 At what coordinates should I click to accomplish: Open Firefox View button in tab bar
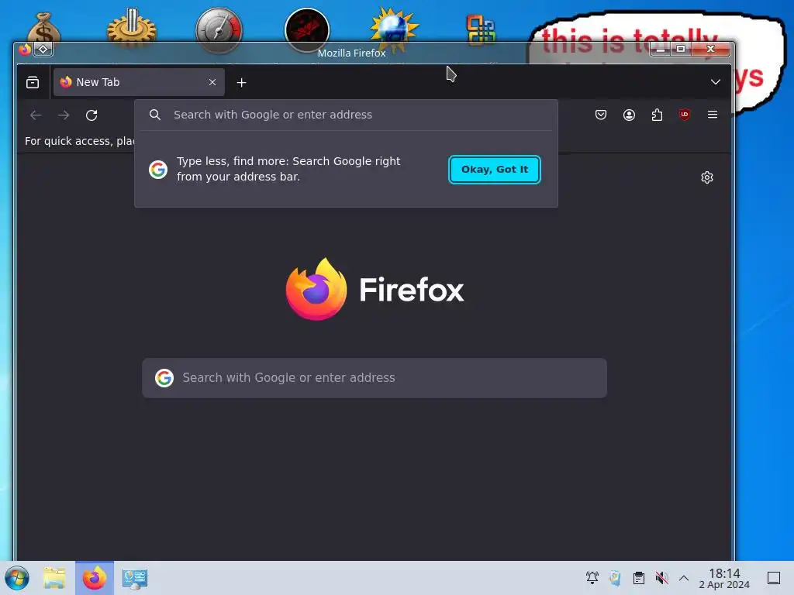[33, 82]
